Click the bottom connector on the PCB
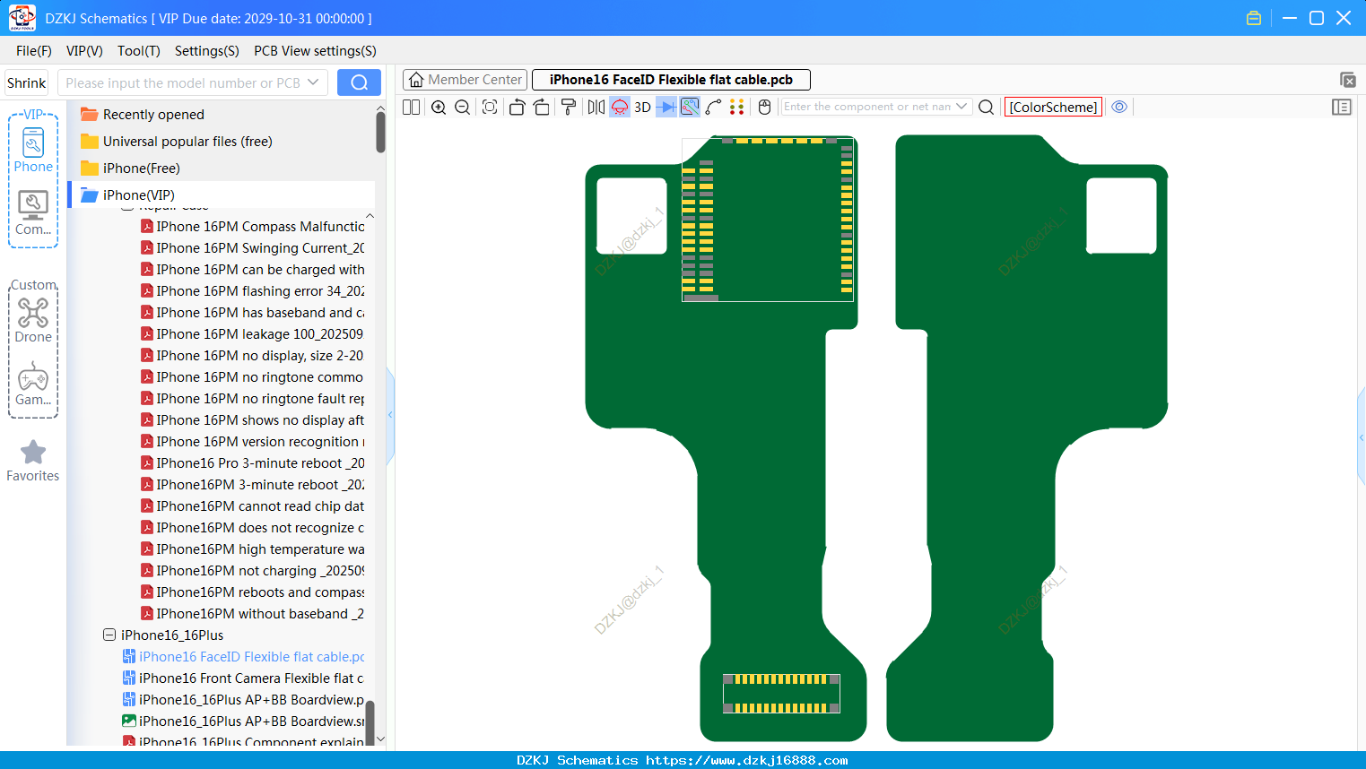Image resolution: width=1366 pixels, height=769 pixels. coord(781,694)
